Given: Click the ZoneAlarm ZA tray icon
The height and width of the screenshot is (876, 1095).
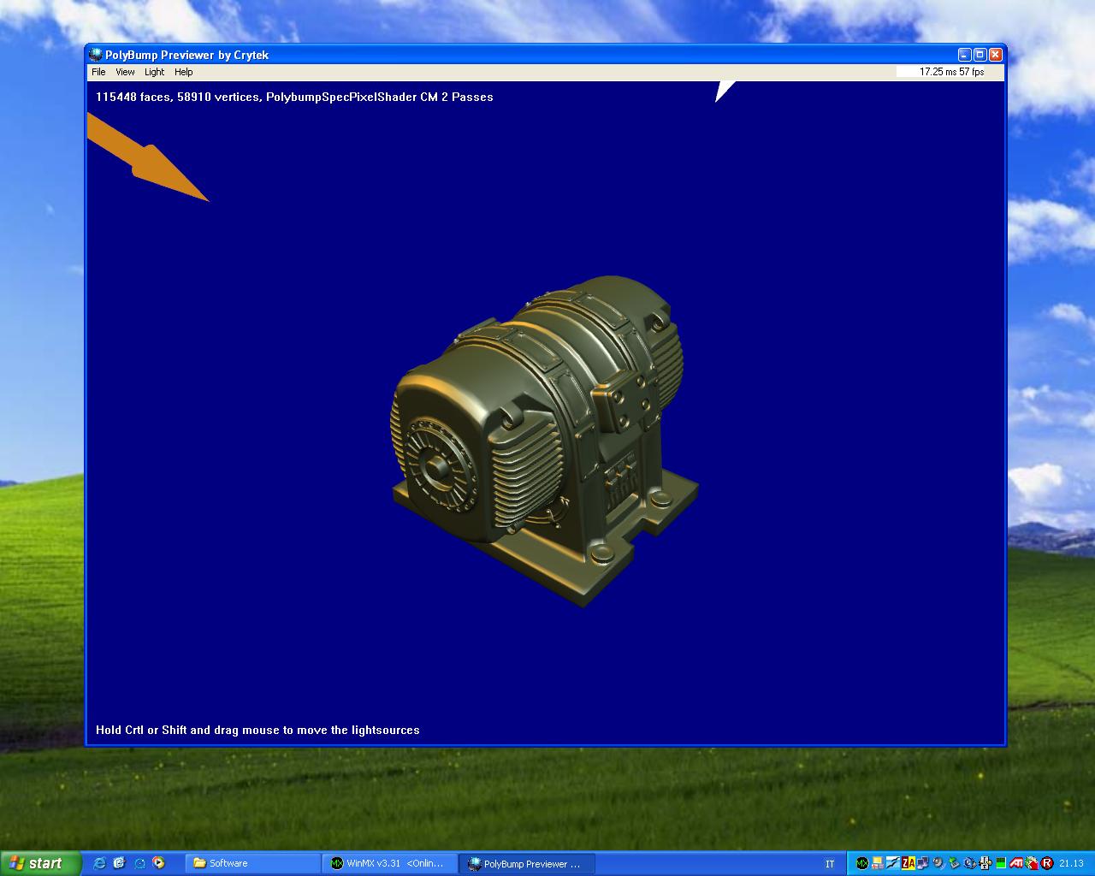Looking at the screenshot, I should [x=909, y=863].
